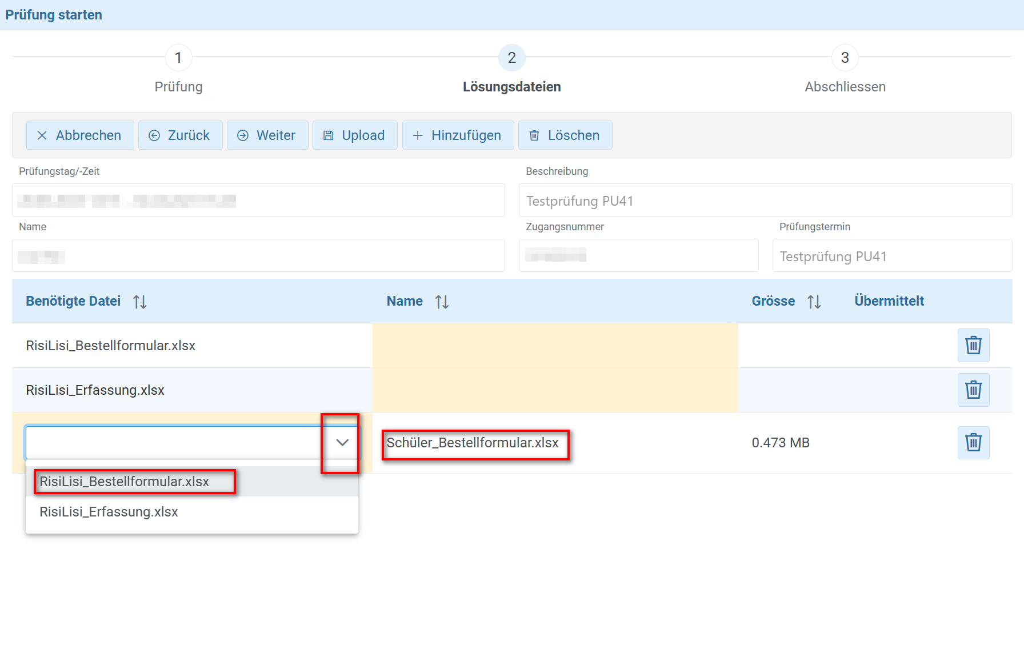Click the Name input field above table

tap(258, 255)
